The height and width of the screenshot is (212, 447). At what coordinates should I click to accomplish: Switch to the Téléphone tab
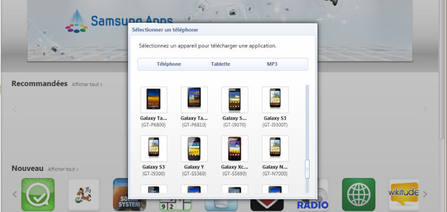(x=169, y=64)
